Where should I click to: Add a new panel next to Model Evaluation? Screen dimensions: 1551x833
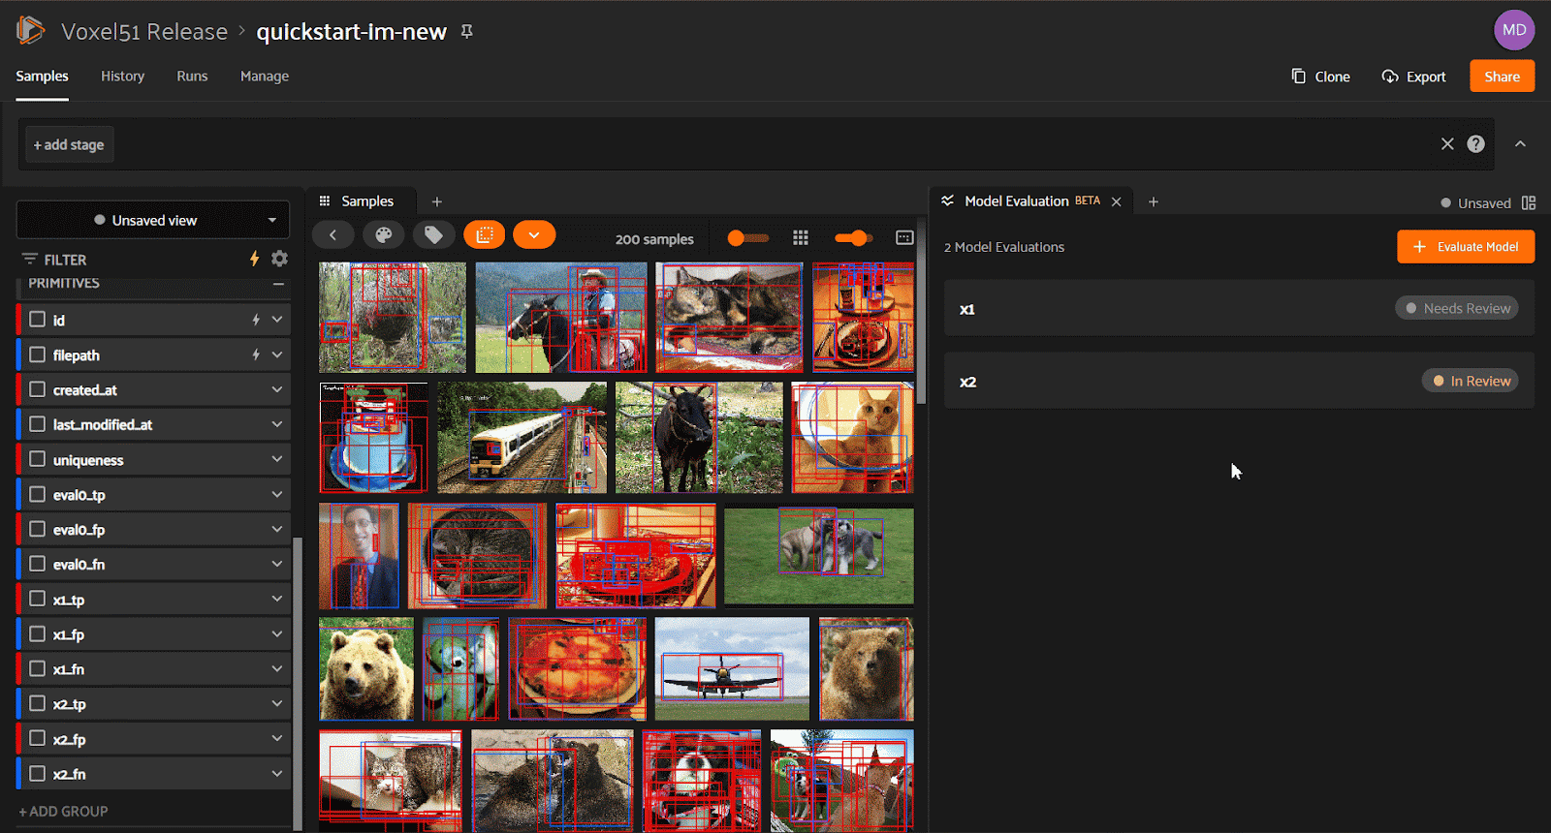(x=1154, y=201)
